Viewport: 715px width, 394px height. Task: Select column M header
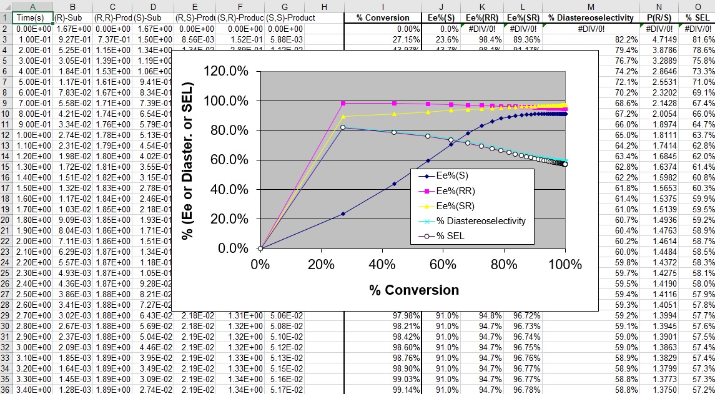pyautogui.click(x=591, y=6)
